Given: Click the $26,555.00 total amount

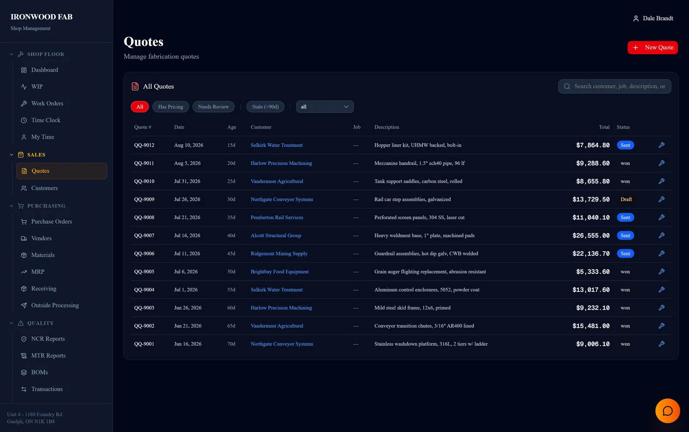Looking at the screenshot, I should point(591,236).
